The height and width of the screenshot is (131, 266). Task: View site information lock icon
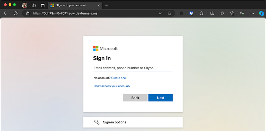click(x=28, y=13)
